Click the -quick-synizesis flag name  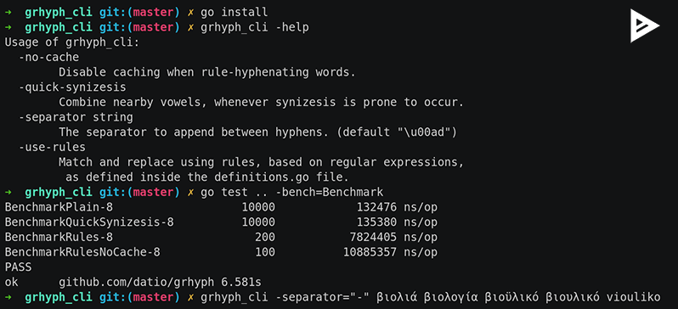[x=72, y=87]
